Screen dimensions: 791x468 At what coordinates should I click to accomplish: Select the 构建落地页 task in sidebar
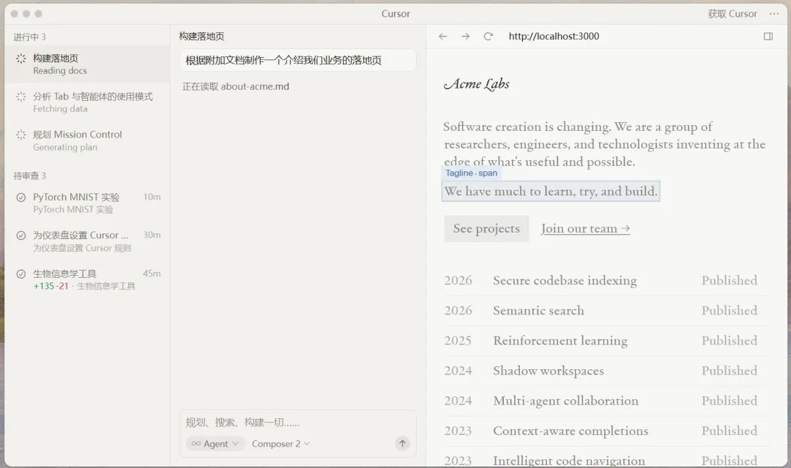tap(86, 64)
